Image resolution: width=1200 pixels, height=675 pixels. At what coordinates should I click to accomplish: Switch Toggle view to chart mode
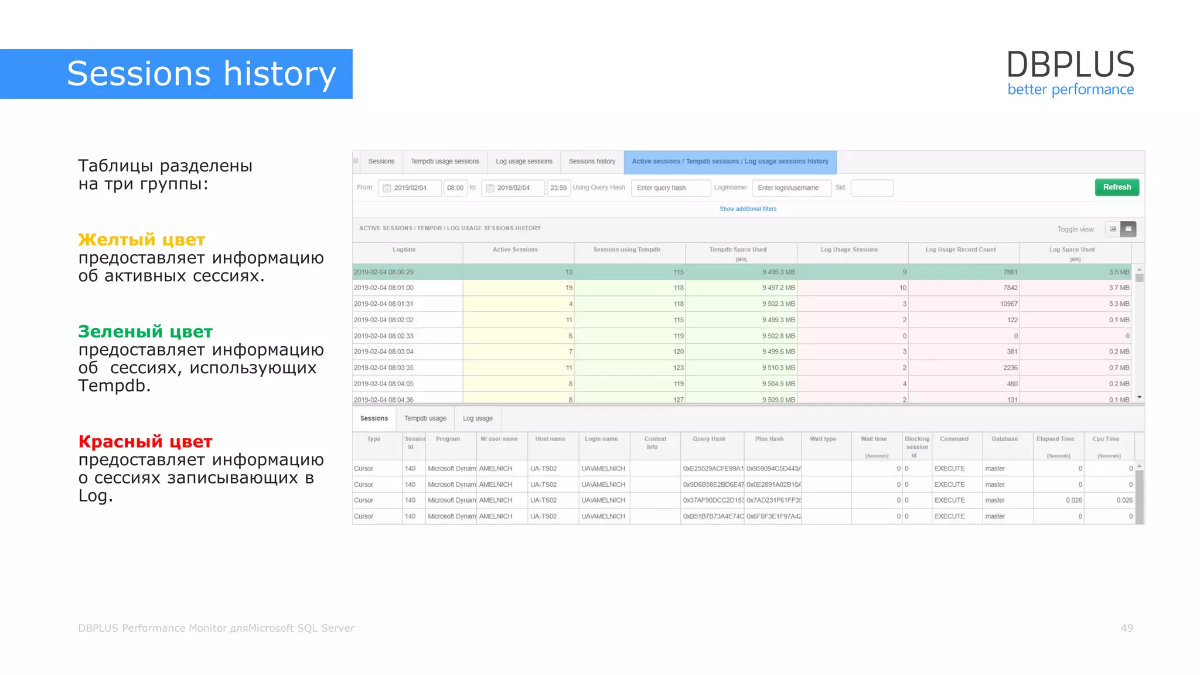click(x=1113, y=229)
